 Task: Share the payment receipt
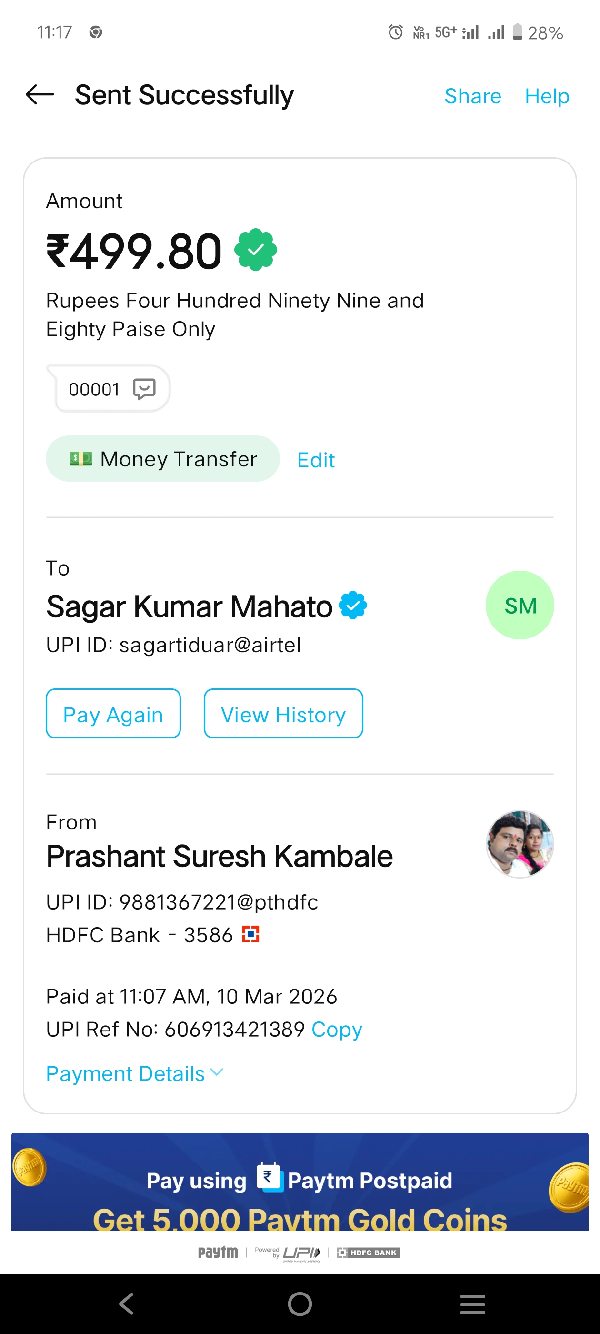click(472, 96)
